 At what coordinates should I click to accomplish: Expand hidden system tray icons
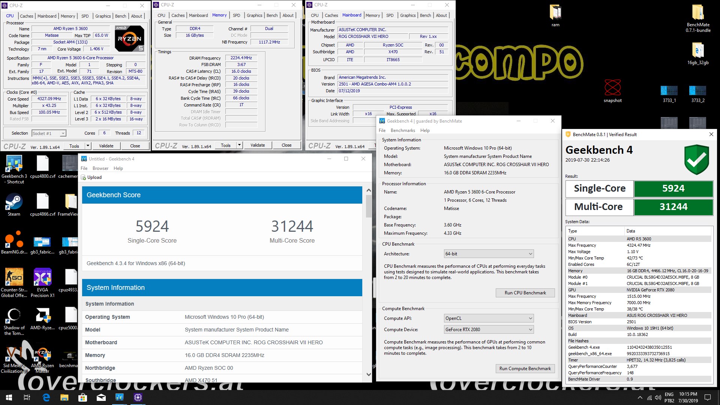[640, 397]
